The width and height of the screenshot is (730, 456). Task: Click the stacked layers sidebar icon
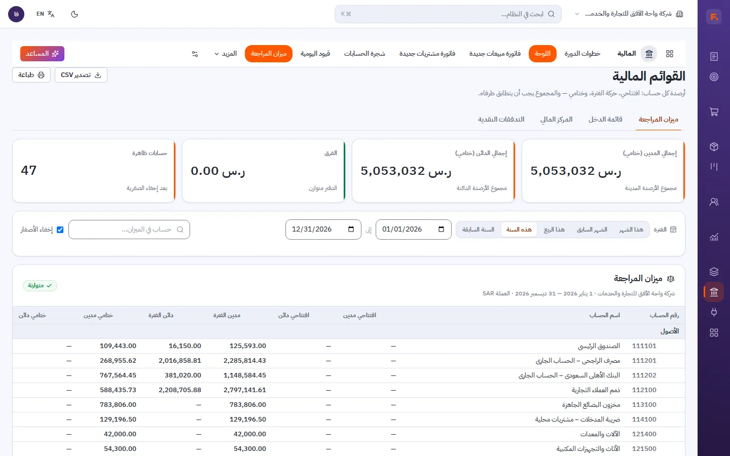[714, 272]
